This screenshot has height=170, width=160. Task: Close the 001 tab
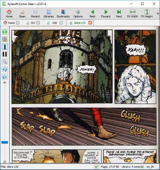click(38, 23)
